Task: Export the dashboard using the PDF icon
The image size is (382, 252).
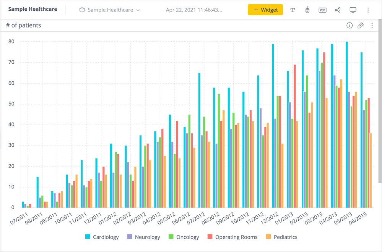Action: [x=322, y=10]
